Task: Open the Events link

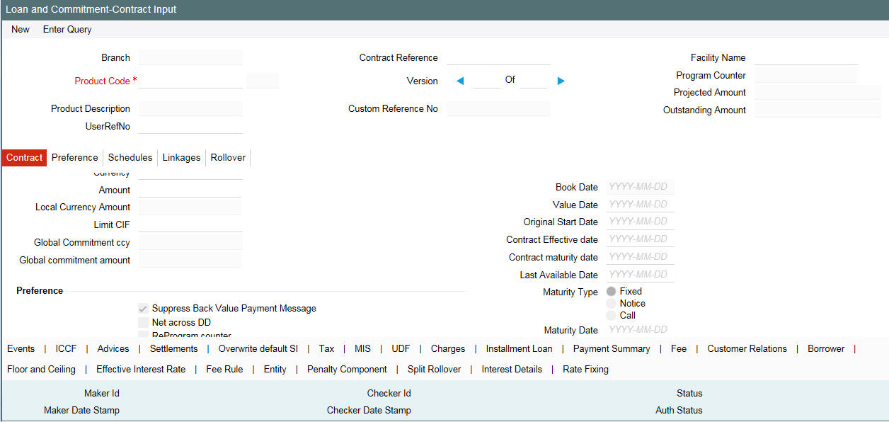Action: click(21, 348)
